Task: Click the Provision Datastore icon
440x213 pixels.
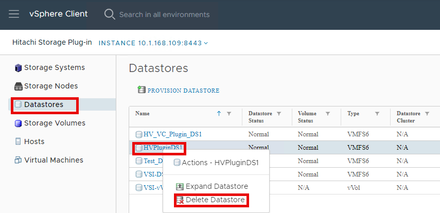Action: [142, 90]
